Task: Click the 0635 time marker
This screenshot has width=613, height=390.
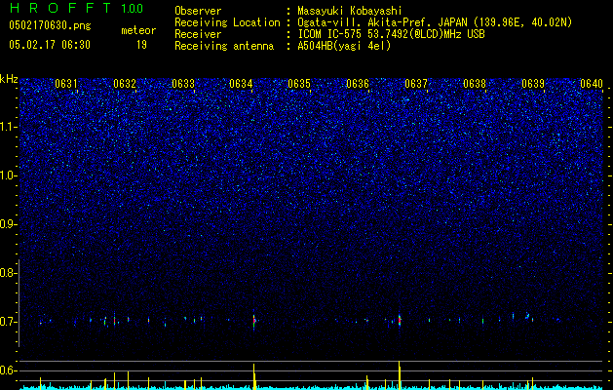Action: click(299, 84)
